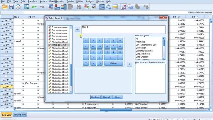Select 'All' in the Function group list
This screenshot has height=120, width=213.
click(137, 39)
